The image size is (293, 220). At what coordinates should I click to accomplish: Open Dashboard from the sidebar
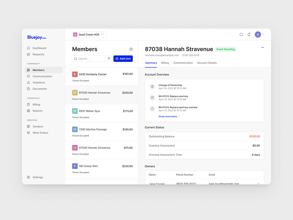coord(39,48)
